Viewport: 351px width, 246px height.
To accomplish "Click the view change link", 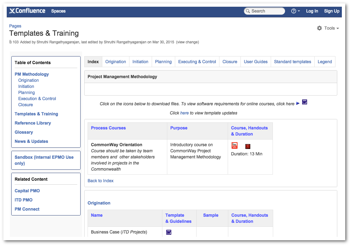I will 187,42.
